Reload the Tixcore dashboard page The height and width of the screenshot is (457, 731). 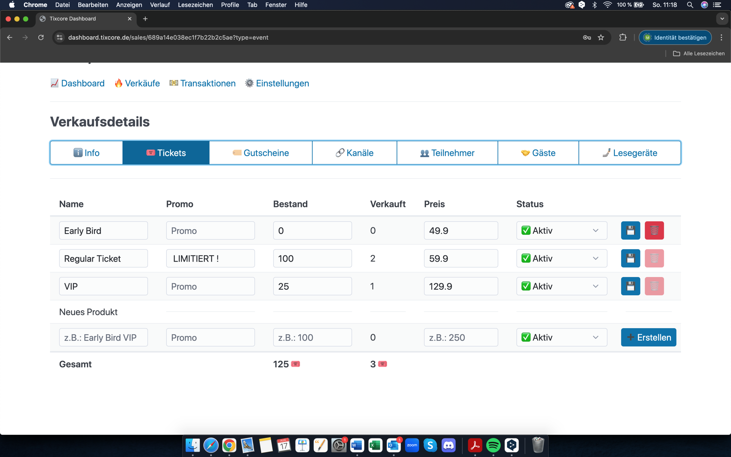(41, 37)
